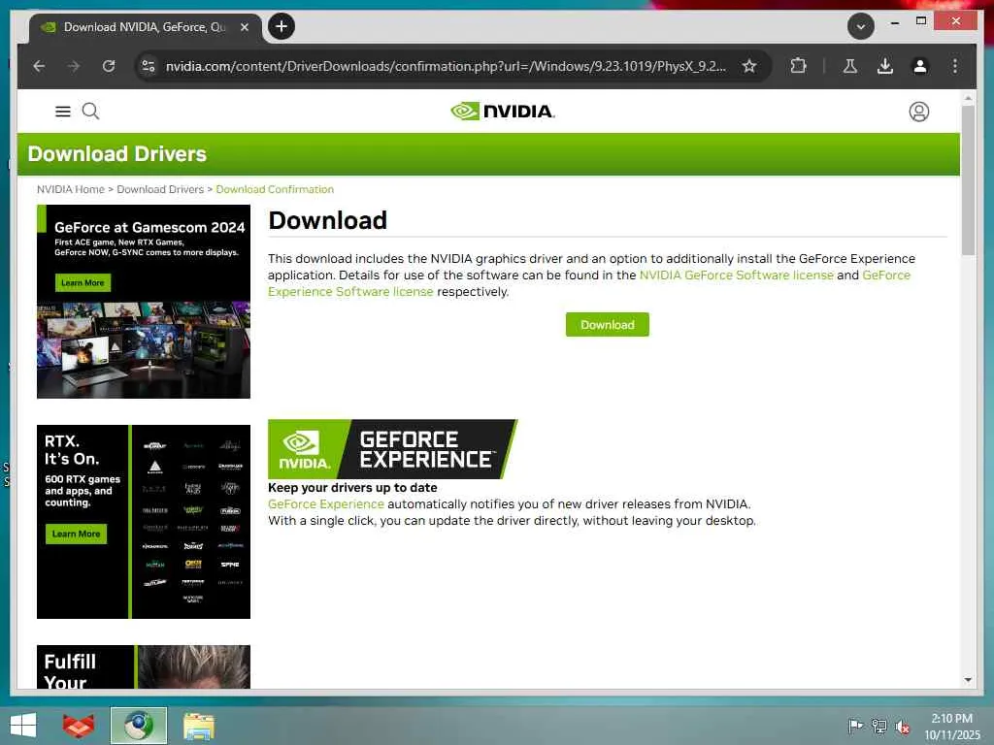The height and width of the screenshot is (745, 994).
Task: Click the Download Drivers heading
Action: click(117, 154)
